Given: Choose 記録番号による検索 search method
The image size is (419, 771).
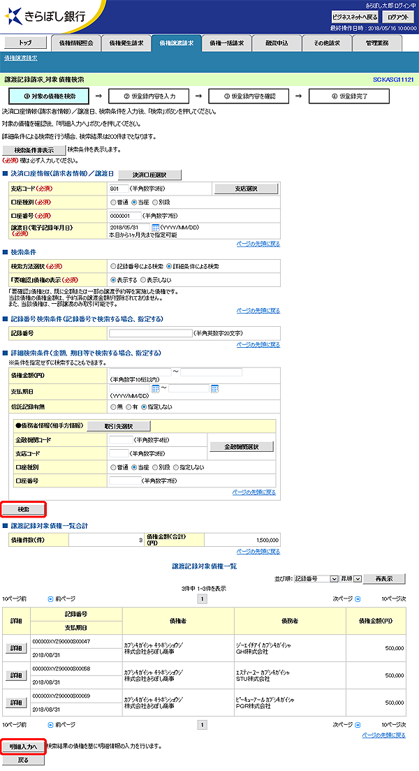Looking at the screenshot, I should point(113,267).
